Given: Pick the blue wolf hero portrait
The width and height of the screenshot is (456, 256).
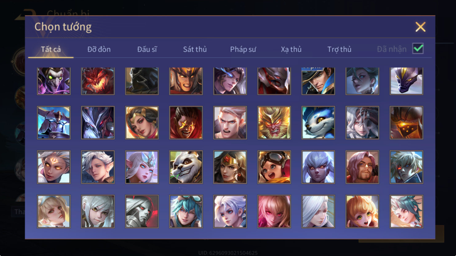Looking at the screenshot, I should pos(318,123).
